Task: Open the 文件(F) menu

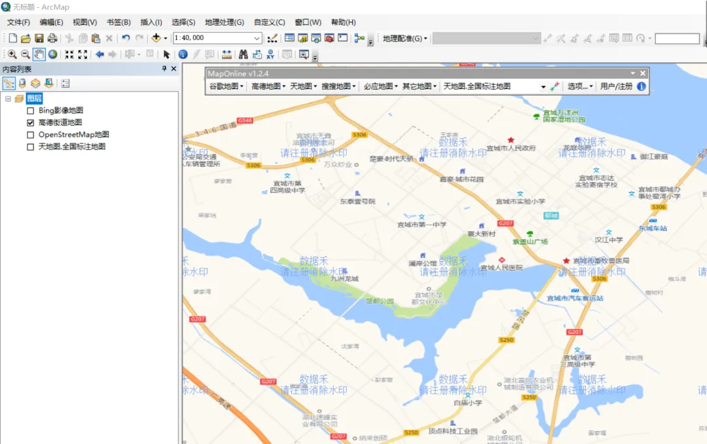Action: pyautogui.click(x=18, y=22)
